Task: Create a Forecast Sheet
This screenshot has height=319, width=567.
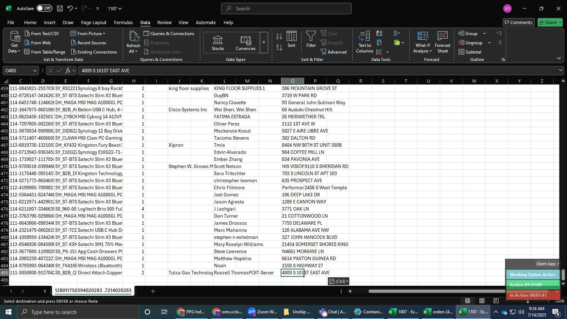Action: pos(443,42)
